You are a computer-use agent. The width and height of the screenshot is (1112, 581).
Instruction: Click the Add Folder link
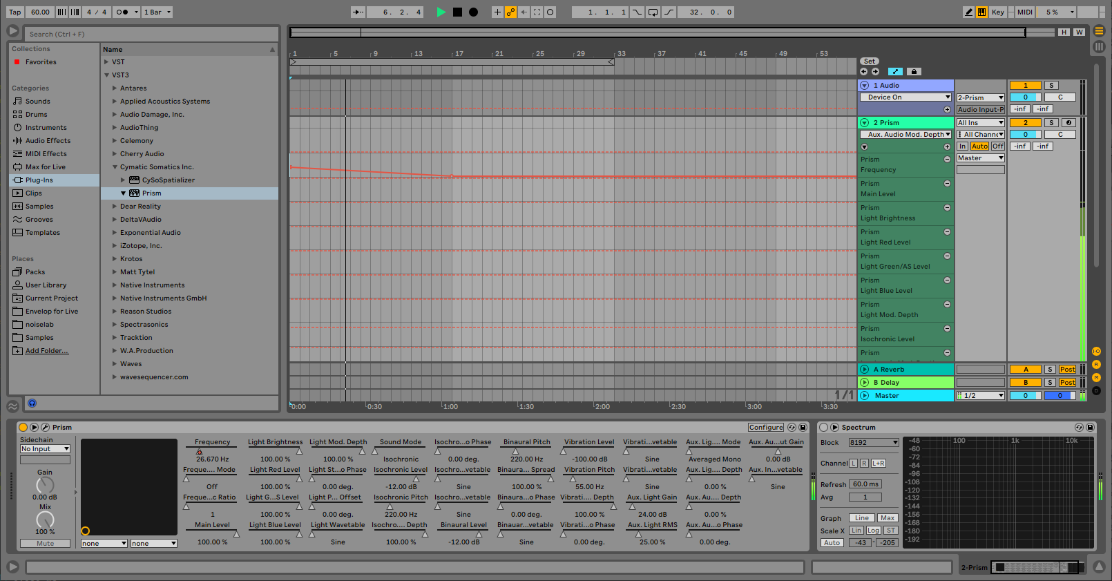(x=47, y=351)
